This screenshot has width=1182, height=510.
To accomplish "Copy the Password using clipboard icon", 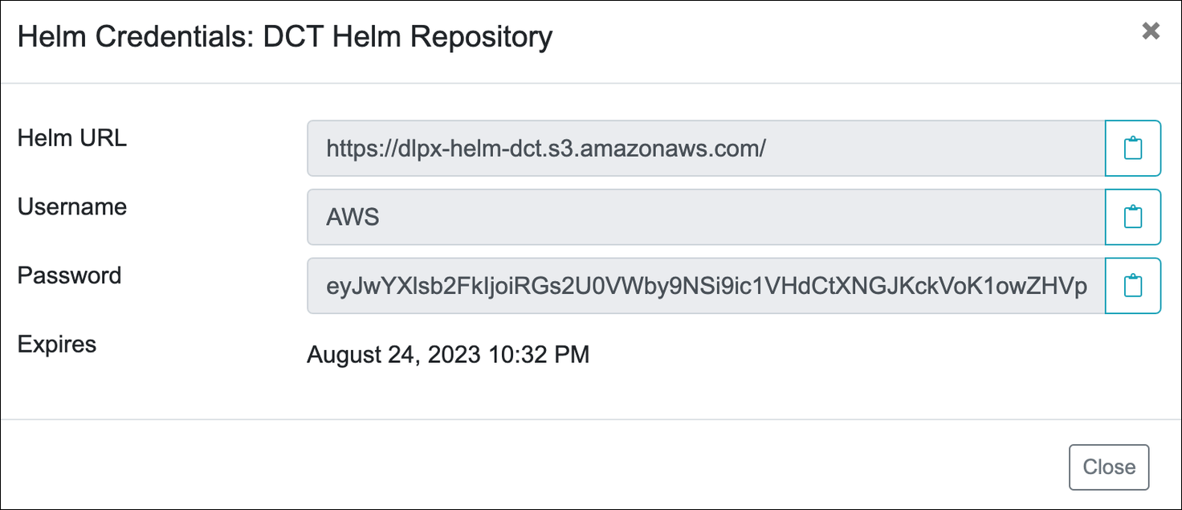I will pos(1132,286).
